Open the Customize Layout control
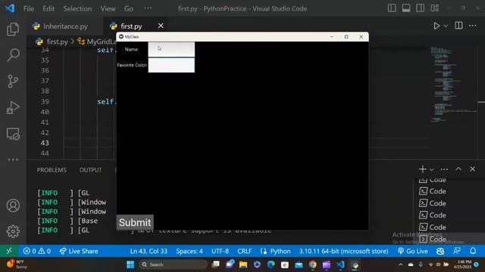This screenshot has width=485, height=272. pos(434,8)
